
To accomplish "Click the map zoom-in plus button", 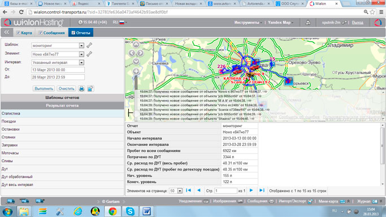I will tap(136, 71).
